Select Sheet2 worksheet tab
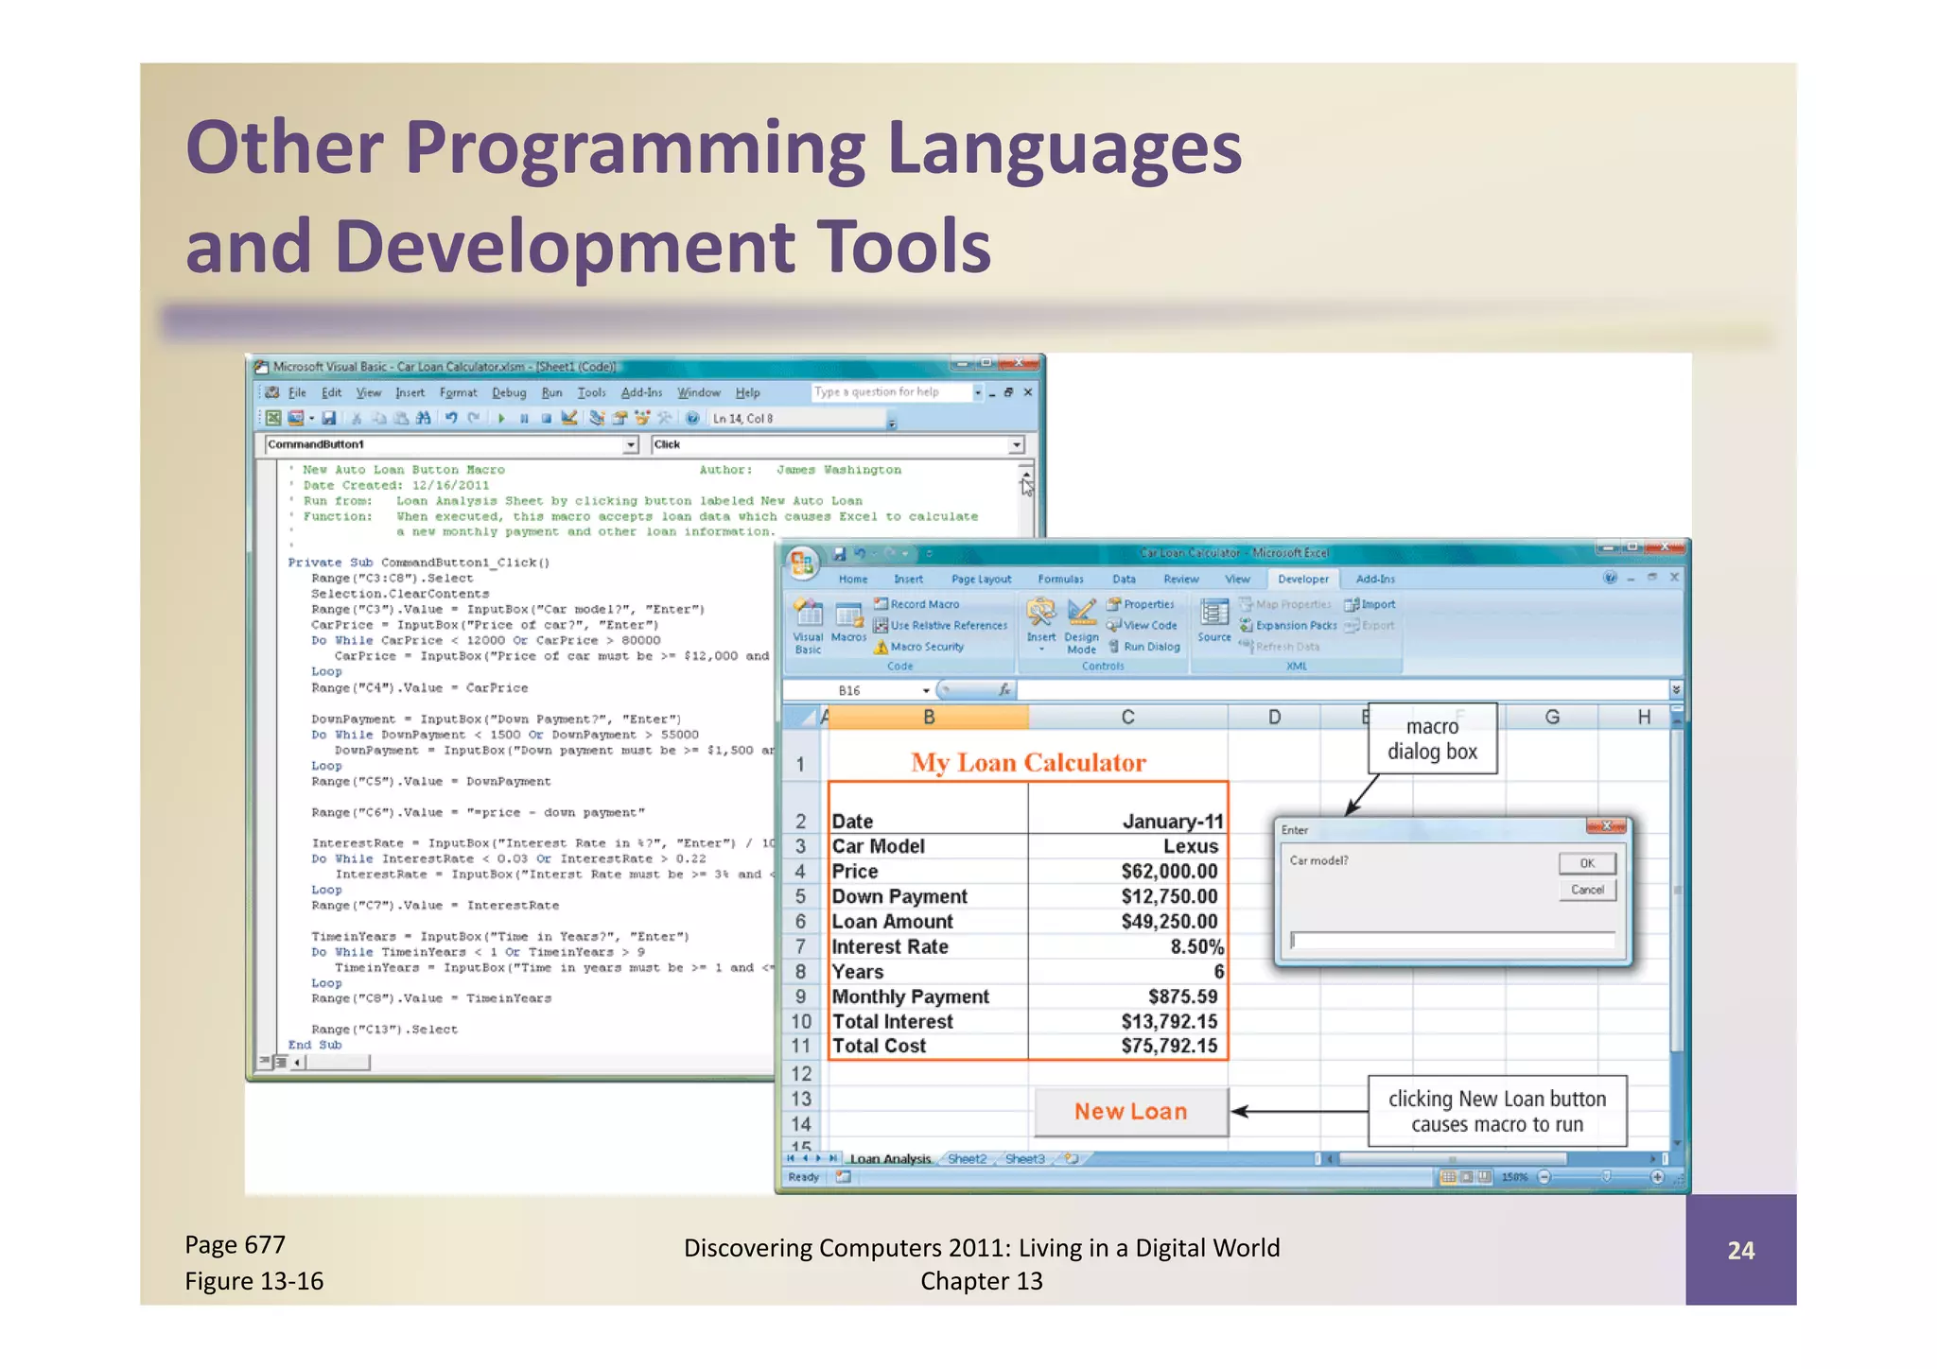Image resolution: width=1937 pixels, height=1369 pixels. pyautogui.click(x=967, y=1158)
